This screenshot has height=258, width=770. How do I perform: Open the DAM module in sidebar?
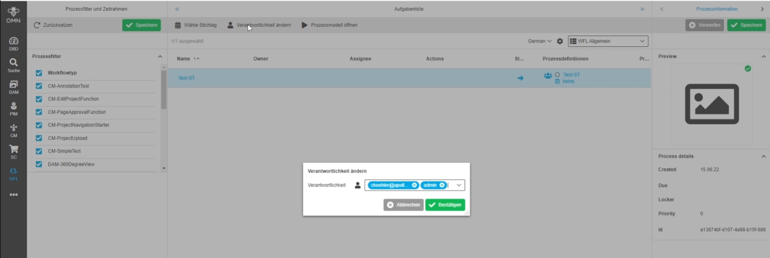13,87
